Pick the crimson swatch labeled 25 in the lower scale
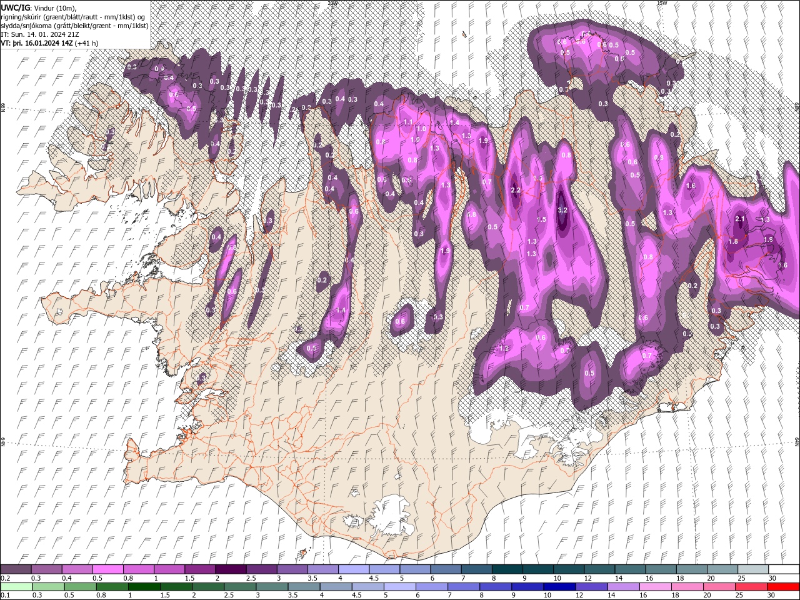Screen dimensions: 800x600 coord(750,587)
